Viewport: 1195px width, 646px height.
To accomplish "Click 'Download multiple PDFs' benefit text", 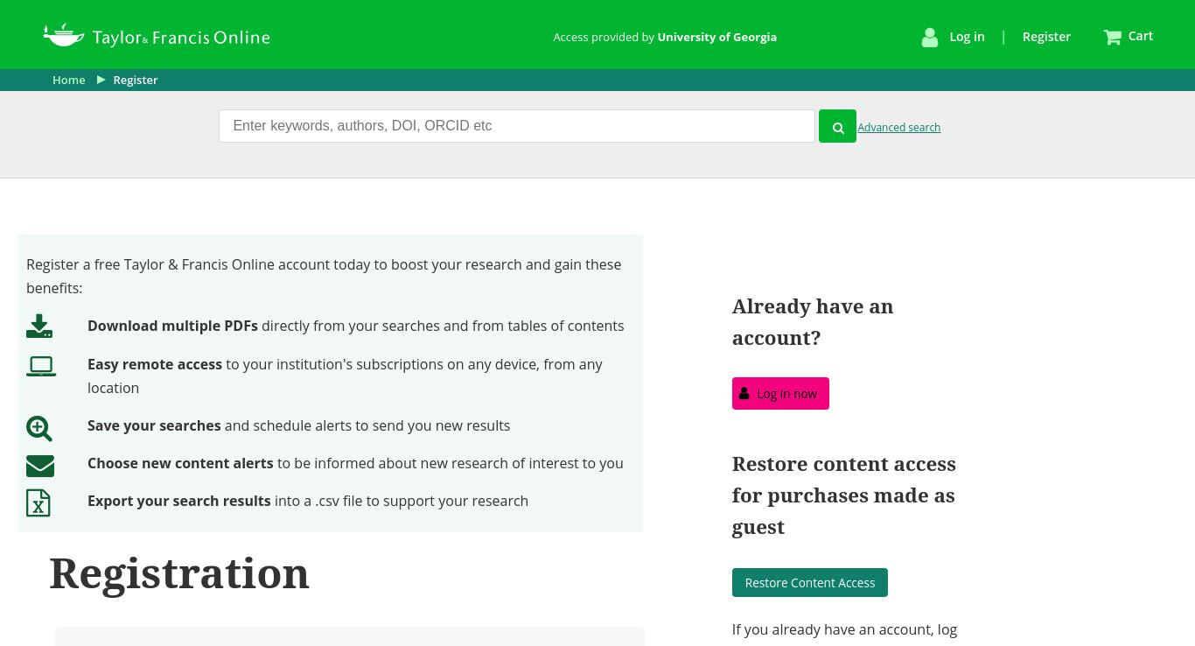I will coord(173,326).
